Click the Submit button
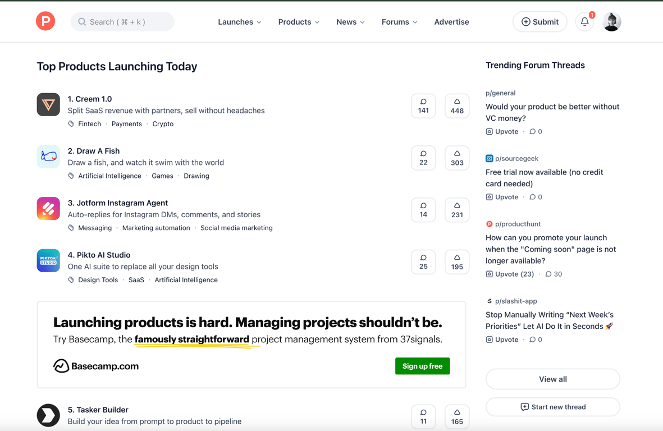This screenshot has height=431, width=663. point(539,22)
